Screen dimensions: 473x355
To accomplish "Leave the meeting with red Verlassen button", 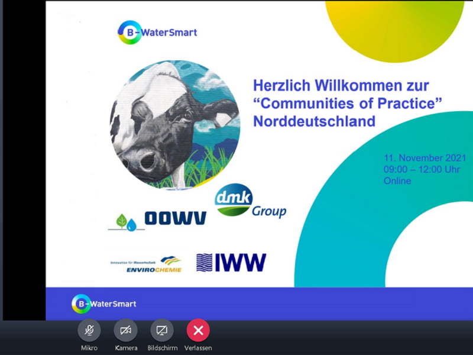I will coord(198,330).
